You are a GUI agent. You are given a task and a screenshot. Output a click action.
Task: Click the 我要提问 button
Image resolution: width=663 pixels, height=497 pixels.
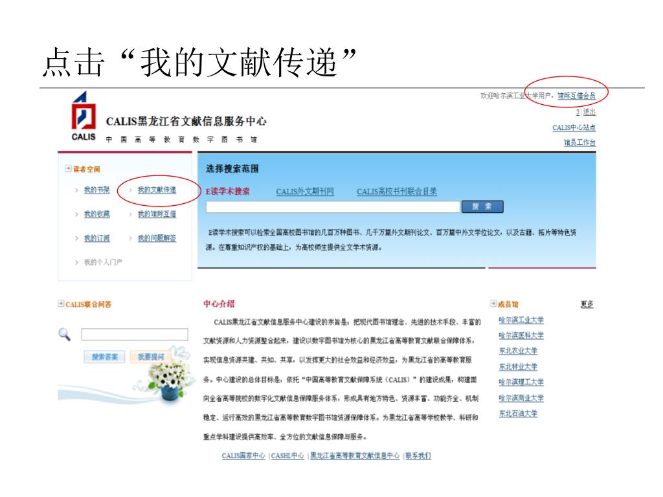150,357
